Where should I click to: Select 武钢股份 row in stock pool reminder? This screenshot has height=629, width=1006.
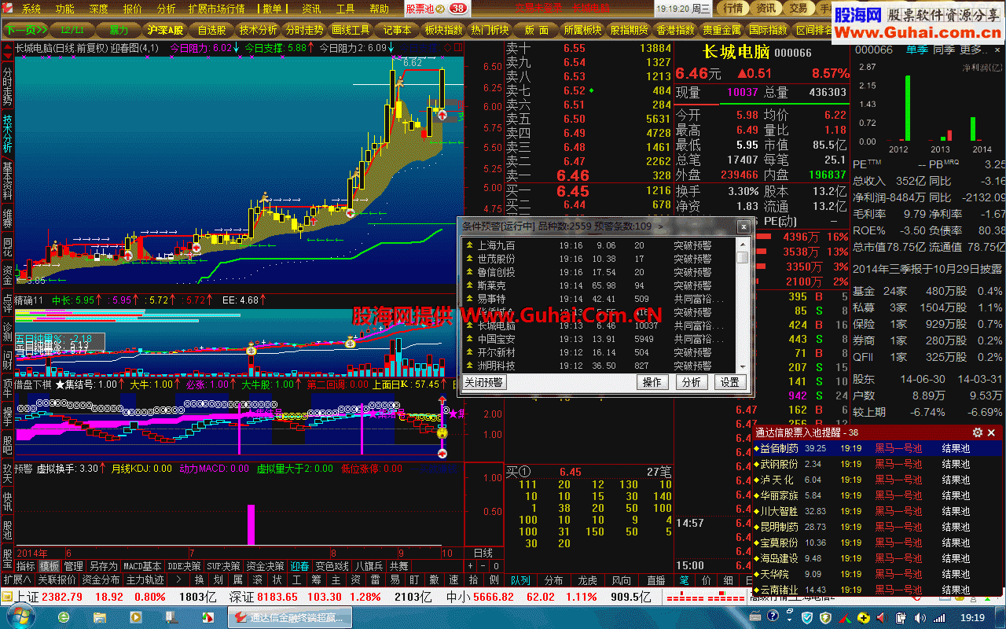[878, 464]
